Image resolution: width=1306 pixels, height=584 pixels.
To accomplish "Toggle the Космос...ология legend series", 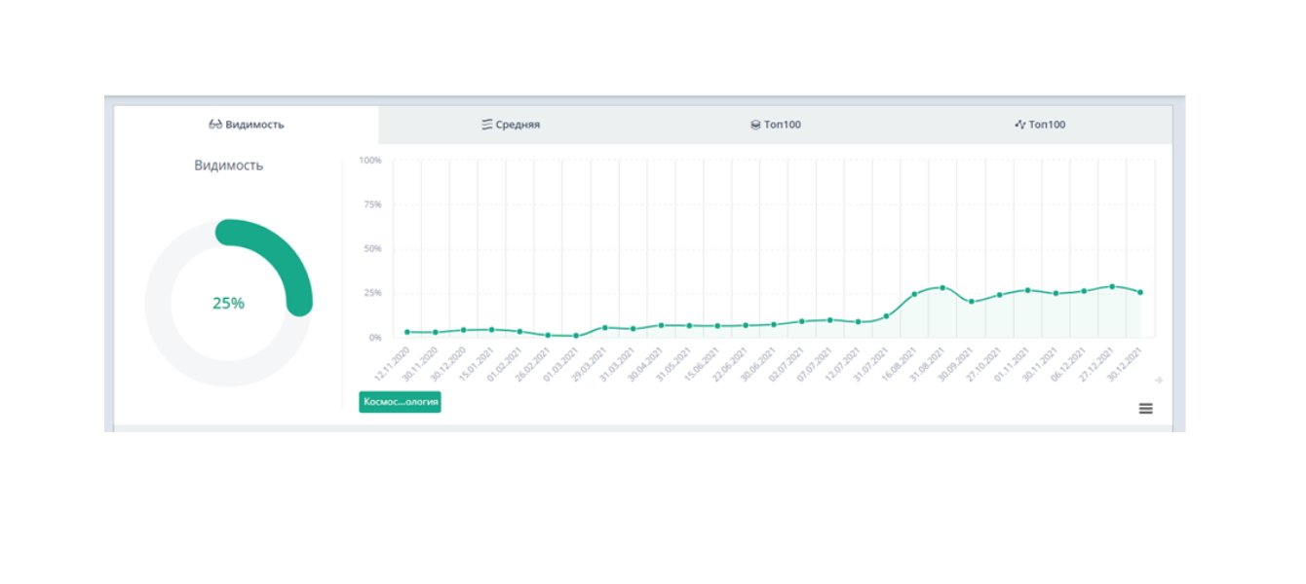I will (400, 402).
